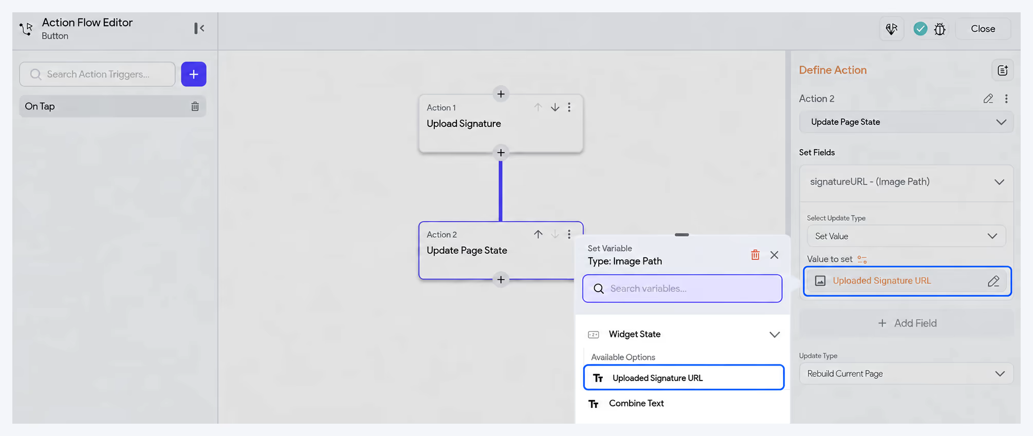Move Action 1 down
The image size is (1033, 436).
pyautogui.click(x=555, y=107)
